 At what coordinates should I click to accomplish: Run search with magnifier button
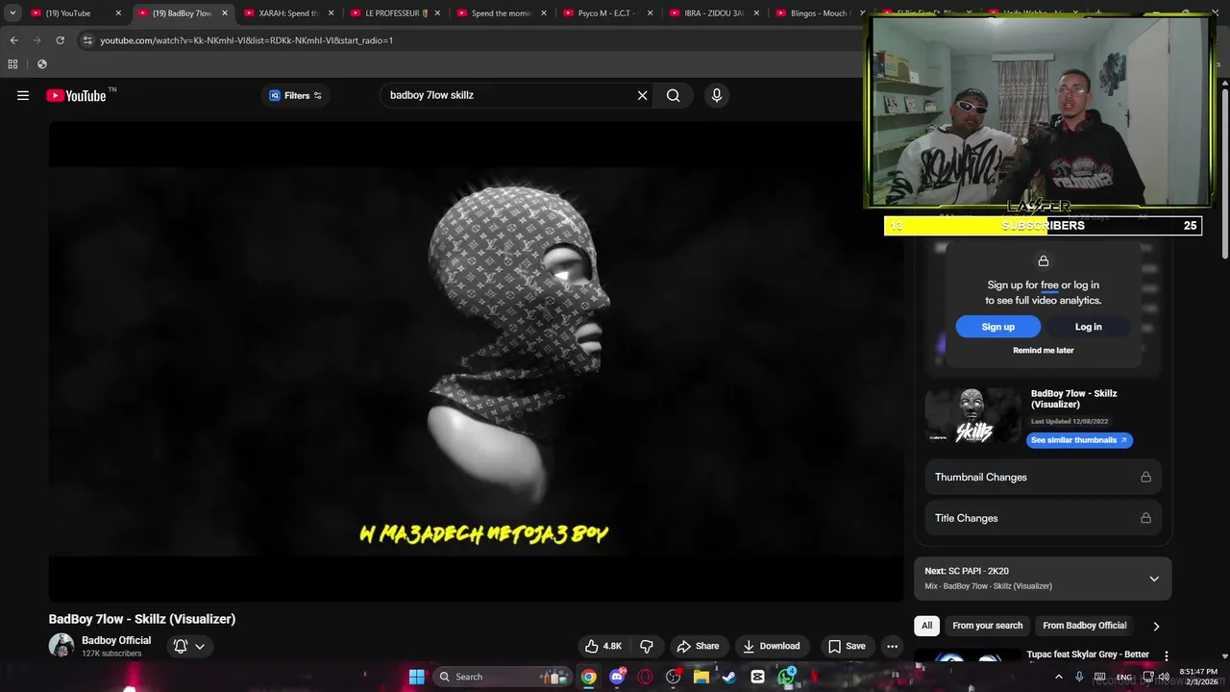coord(674,95)
